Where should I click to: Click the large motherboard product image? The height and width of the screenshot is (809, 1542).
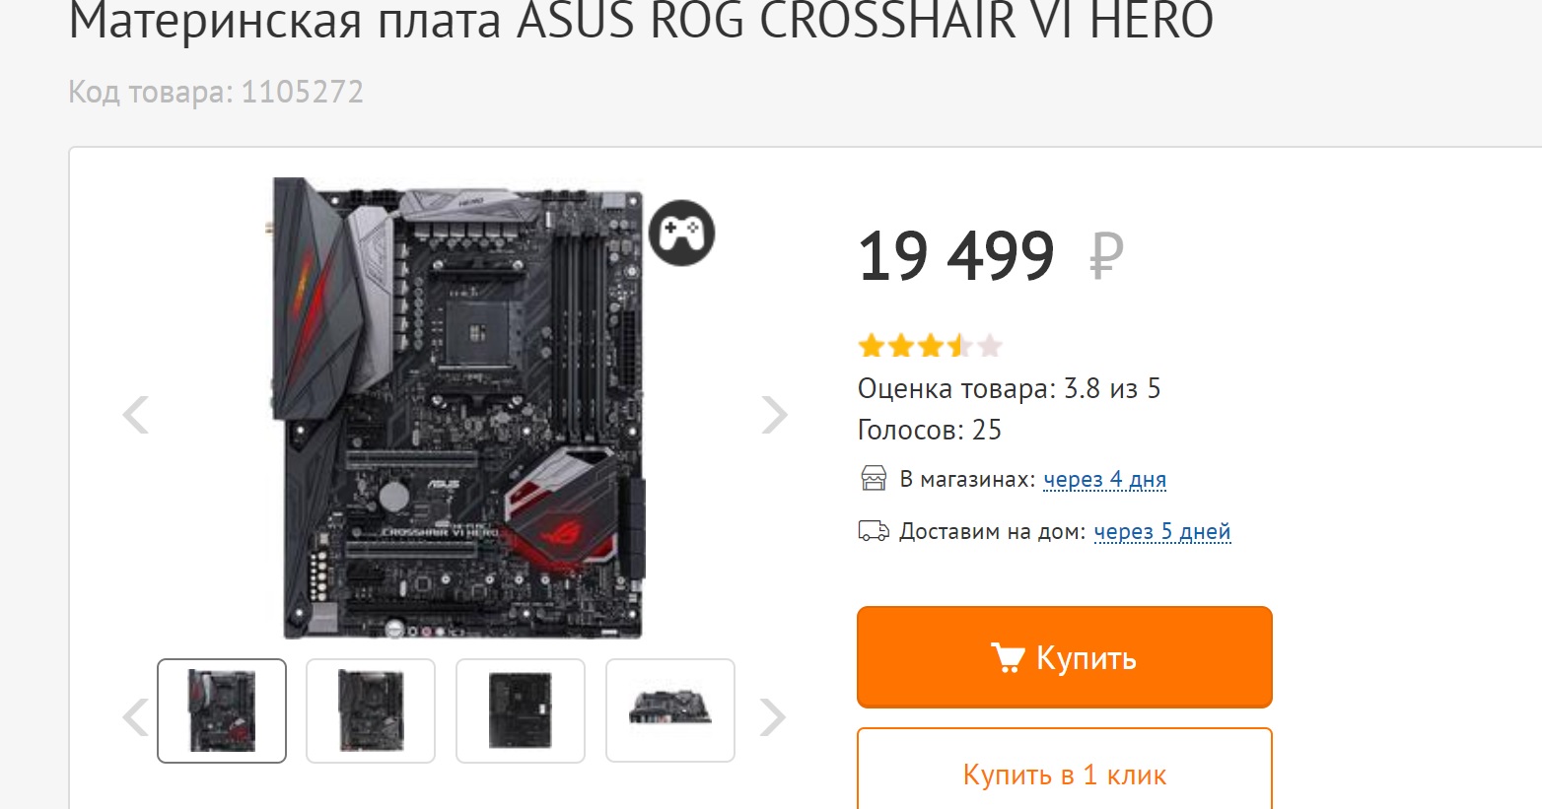pyautogui.click(x=457, y=408)
